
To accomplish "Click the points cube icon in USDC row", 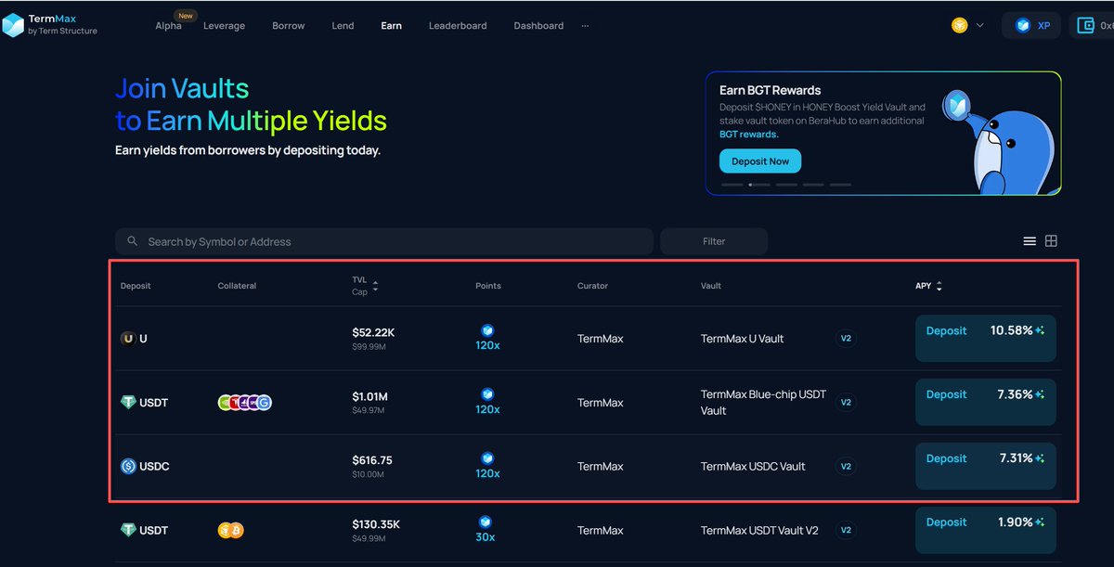I will [x=487, y=458].
